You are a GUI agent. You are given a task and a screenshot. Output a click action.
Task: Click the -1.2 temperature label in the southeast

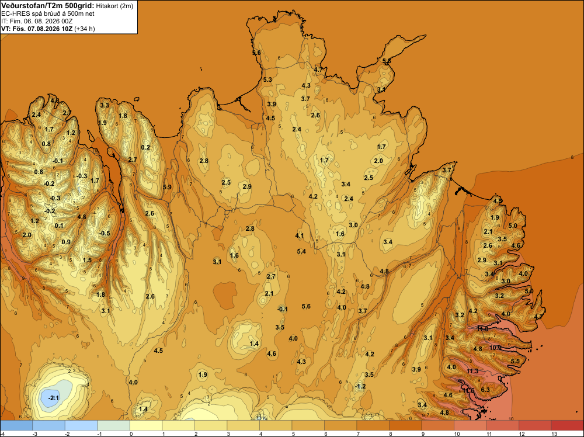[360, 386]
